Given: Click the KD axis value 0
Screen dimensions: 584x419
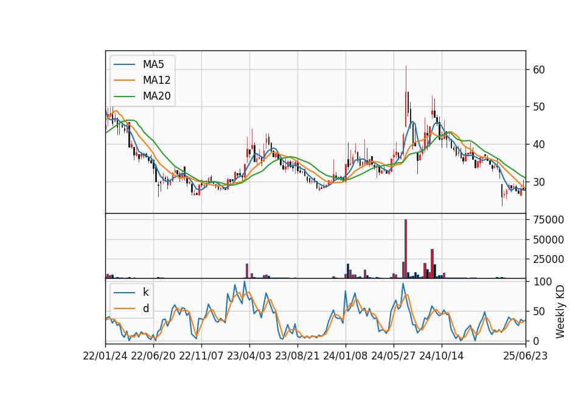Looking at the screenshot, I should pos(535,341).
